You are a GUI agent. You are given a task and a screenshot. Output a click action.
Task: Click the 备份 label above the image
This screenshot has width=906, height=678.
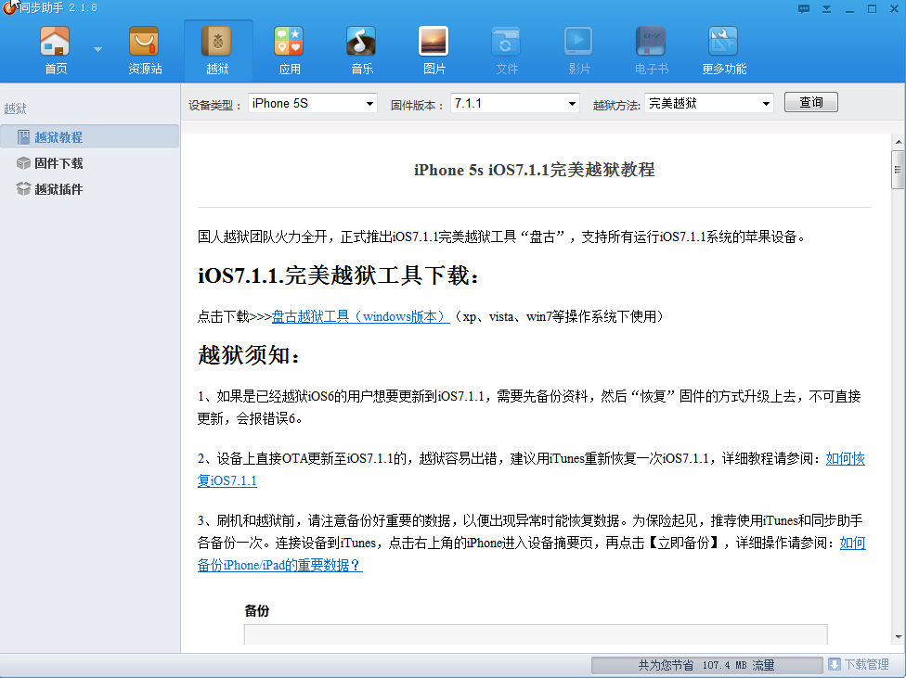[x=256, y=610]
